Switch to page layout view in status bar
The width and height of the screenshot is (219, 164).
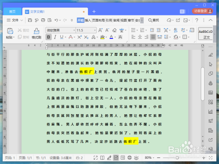point(116,157)
